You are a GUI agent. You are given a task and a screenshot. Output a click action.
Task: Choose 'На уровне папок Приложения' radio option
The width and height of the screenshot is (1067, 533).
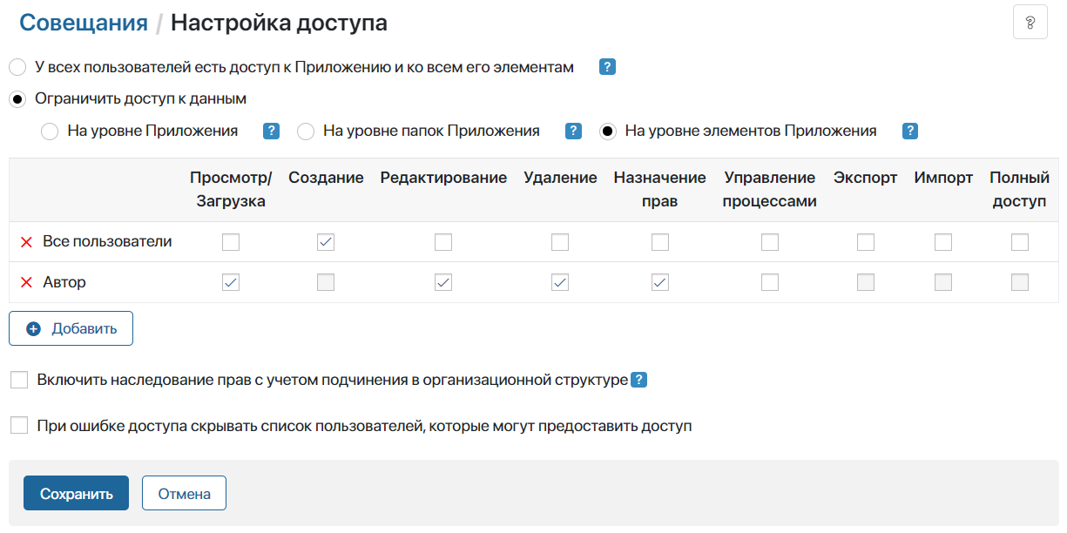click(x=306, y=132)
